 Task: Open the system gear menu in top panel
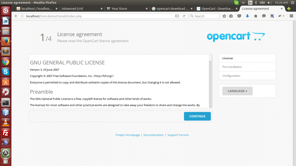pos(293,3)
